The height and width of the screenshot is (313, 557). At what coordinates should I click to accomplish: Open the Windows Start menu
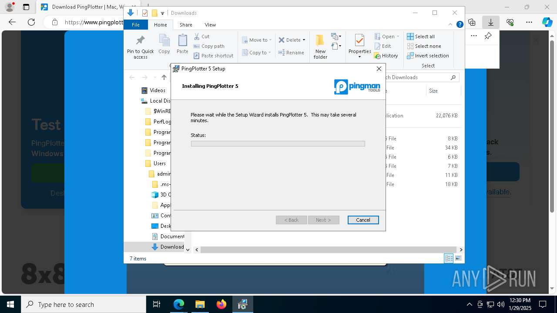click(10, 304)
